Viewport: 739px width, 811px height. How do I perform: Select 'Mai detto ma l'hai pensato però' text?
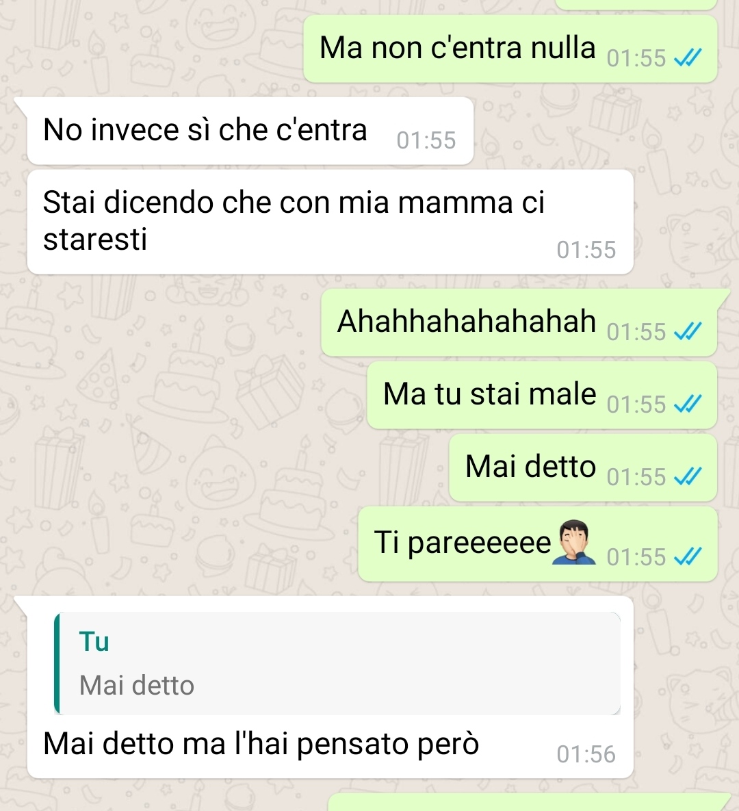(x=261, y=744)
